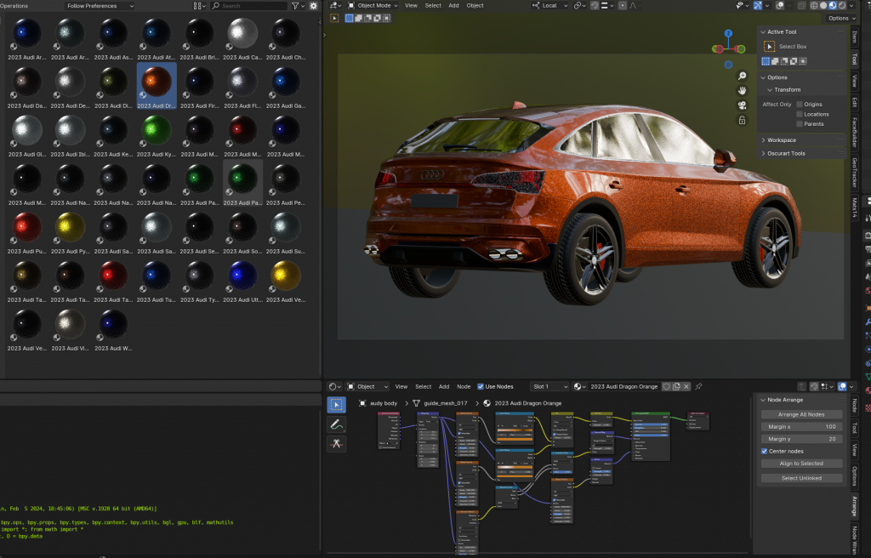
Task: Click the pin icon beside material name
Action: tap(698, 386)
